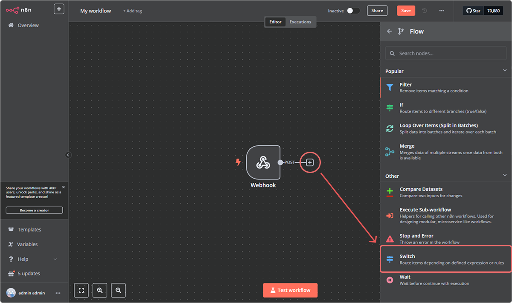Select the Execute Sub-workflow node icon
The width and height of the screenshot is (512, 303).
(x=390, y=216)
